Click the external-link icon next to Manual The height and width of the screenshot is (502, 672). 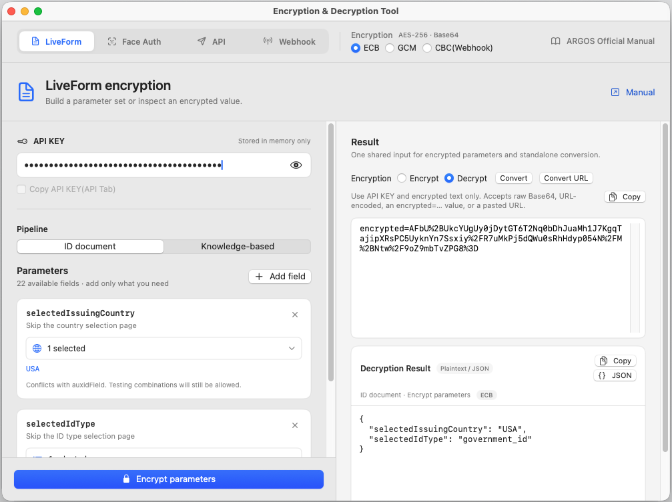pos(615,92)
